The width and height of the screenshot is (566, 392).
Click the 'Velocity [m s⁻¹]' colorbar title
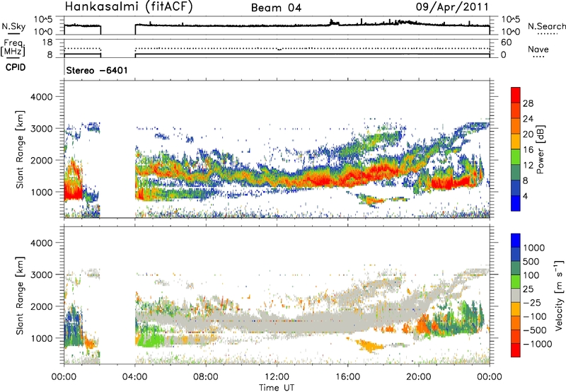(x=559, y=295)
